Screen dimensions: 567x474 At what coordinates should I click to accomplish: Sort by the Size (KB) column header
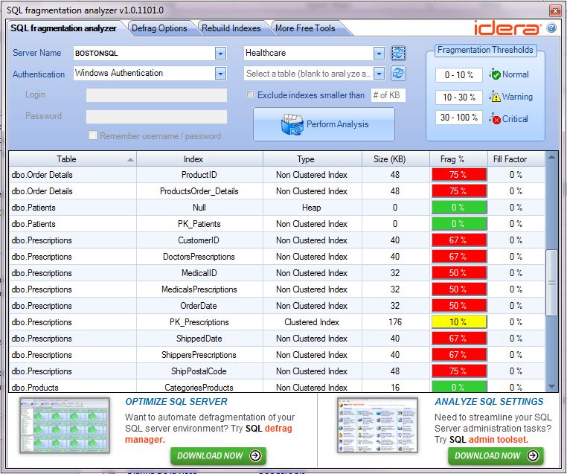(396, 159)
